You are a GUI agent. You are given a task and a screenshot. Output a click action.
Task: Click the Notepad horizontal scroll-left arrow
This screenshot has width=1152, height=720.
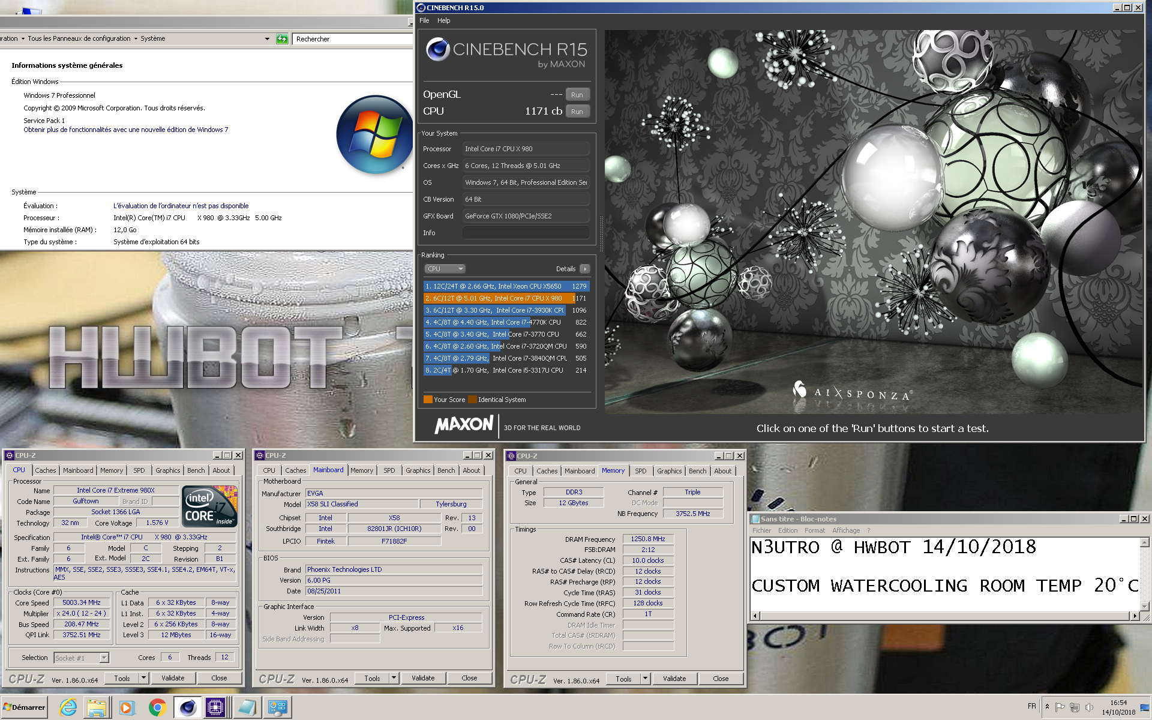coord(755,616)
